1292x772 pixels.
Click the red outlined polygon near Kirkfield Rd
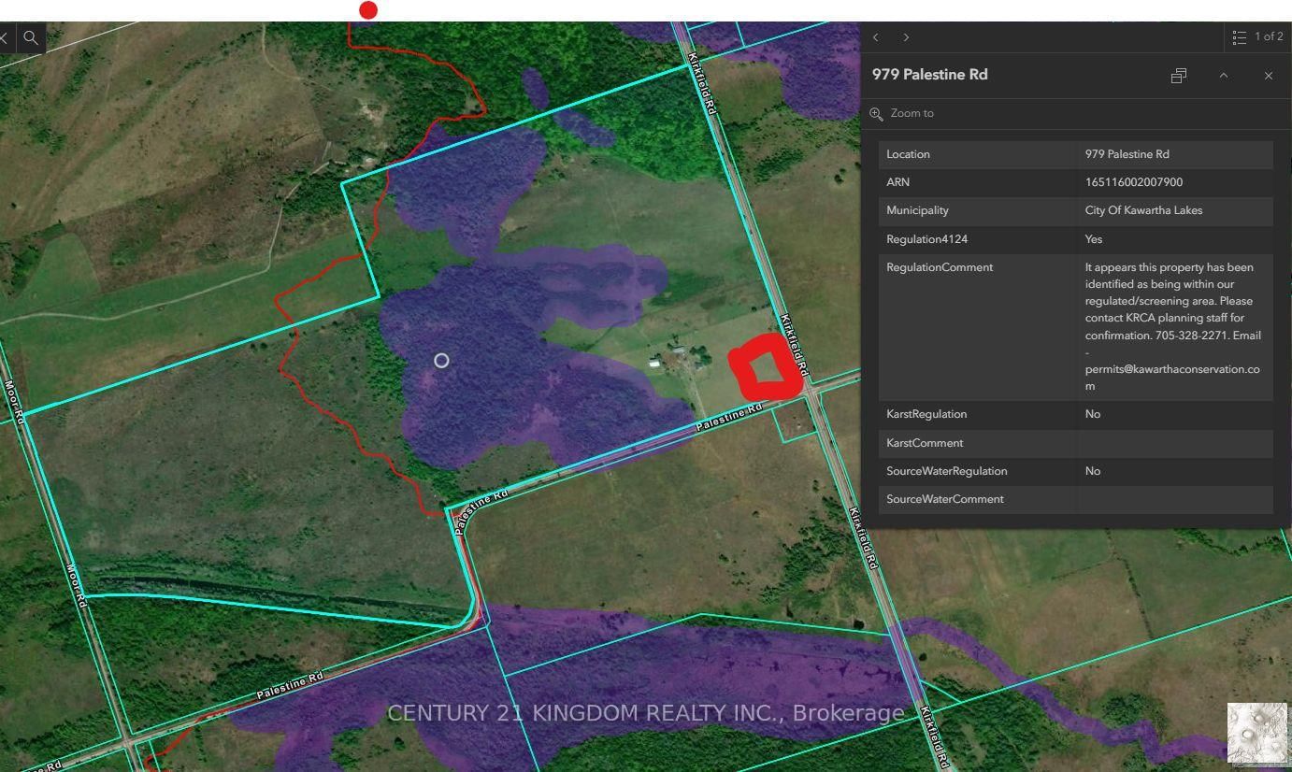pyautogui.click(x=767, y=367)
